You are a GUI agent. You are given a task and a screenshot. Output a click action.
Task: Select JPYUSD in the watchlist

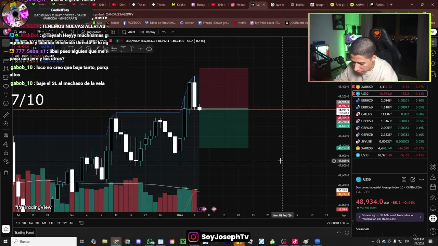390,141
